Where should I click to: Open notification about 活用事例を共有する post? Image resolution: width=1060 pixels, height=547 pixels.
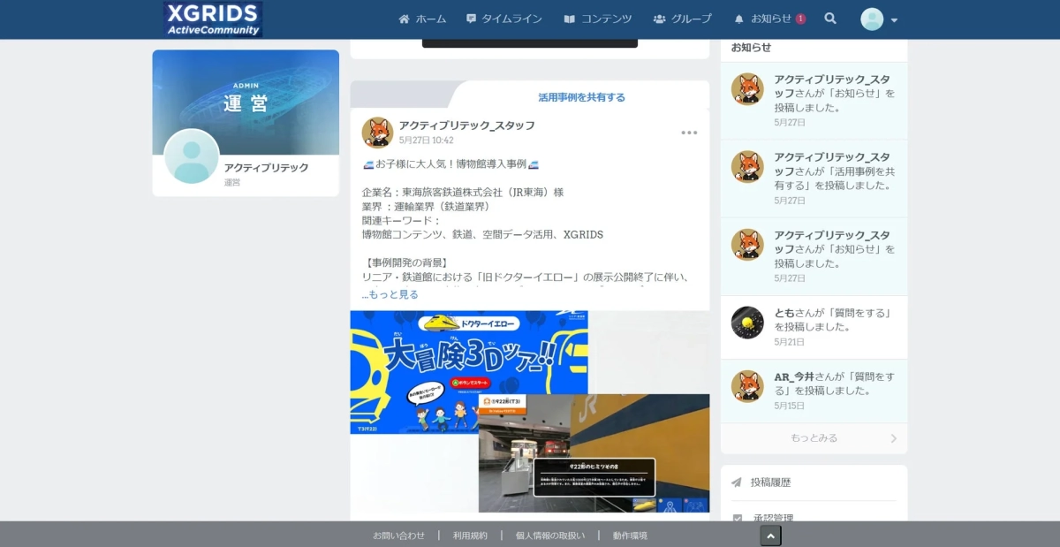click(x=814, y=179)
